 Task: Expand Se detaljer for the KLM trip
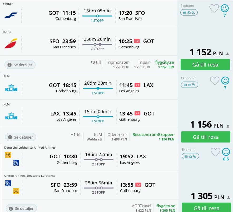pyautogui.click(x=21, y=137)
